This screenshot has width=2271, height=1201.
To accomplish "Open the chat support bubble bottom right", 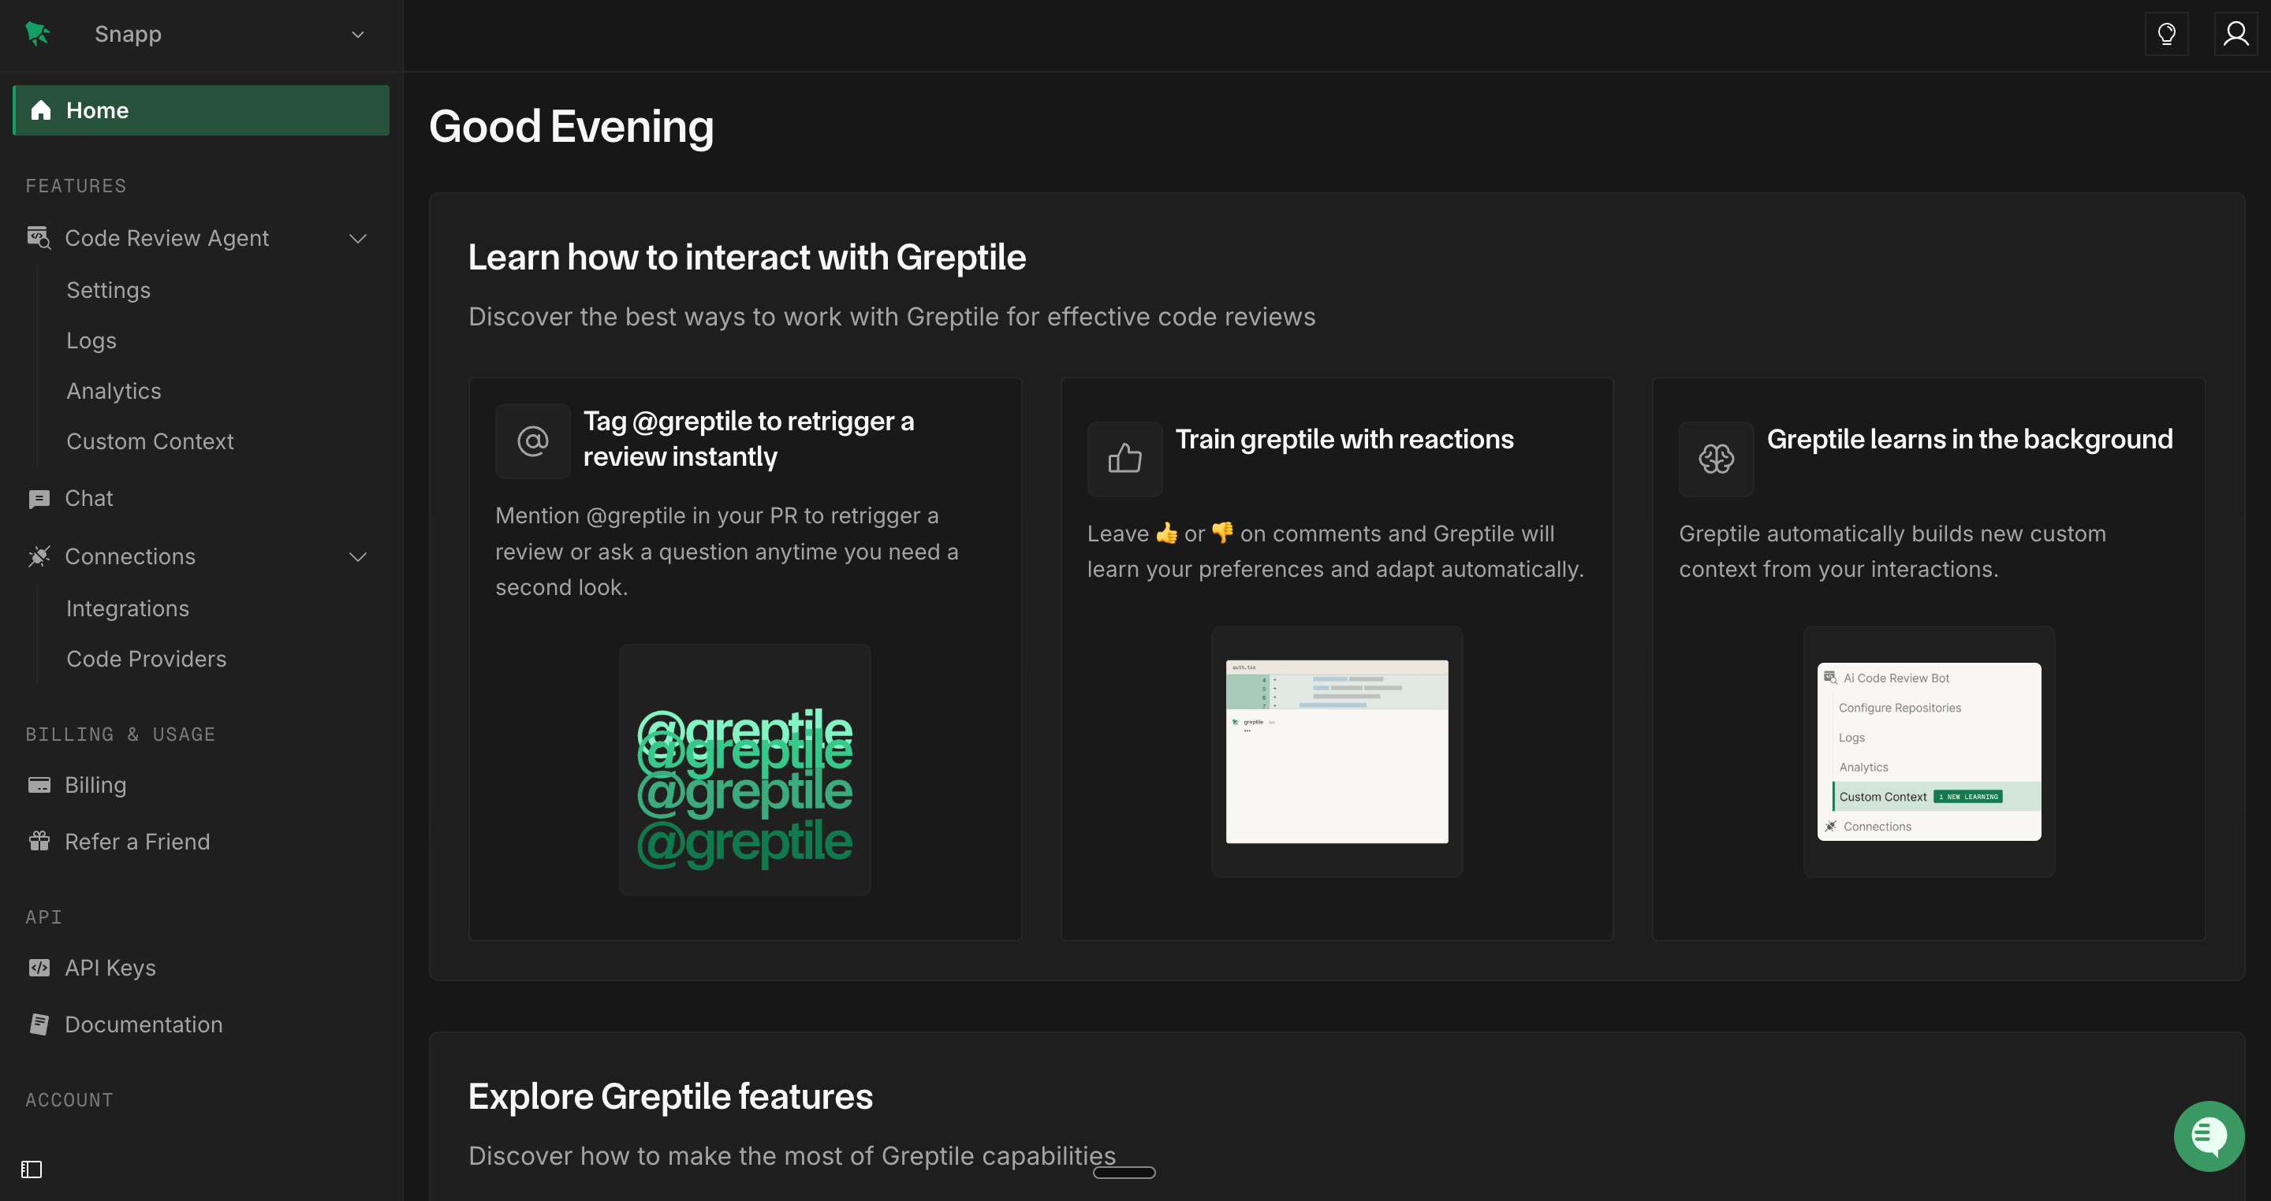I will 2209,1136.
